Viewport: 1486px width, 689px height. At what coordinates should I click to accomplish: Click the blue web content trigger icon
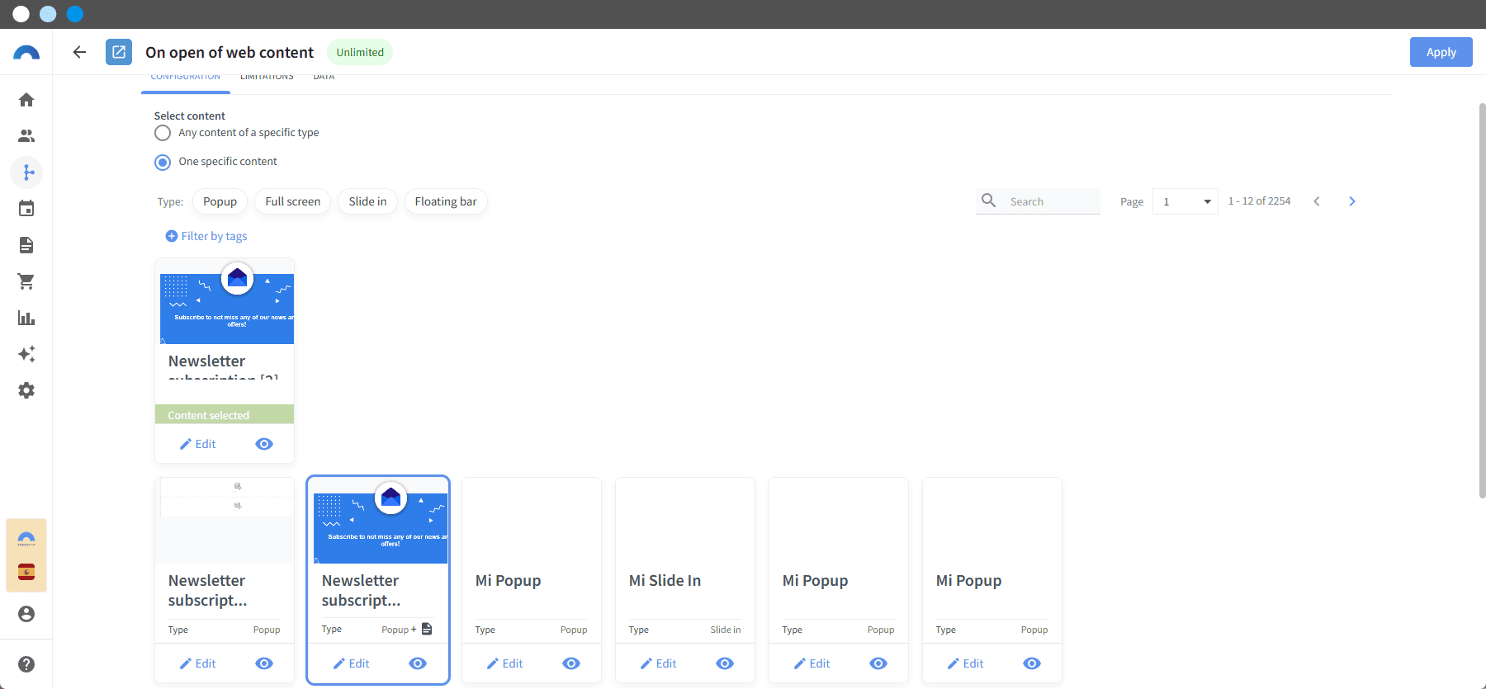pyautogui.click(x=119, y=52)
